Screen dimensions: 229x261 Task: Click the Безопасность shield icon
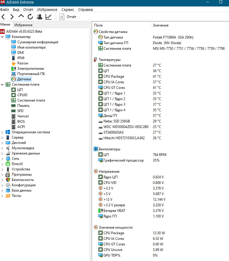tap(8, 180)
